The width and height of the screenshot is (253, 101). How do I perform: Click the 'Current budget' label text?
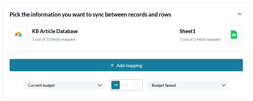tap(42, 85)
